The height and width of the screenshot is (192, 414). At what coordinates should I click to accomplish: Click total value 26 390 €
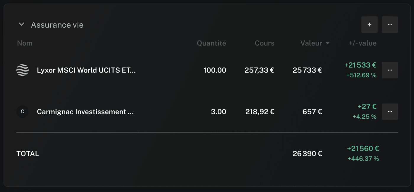(307, 154)
